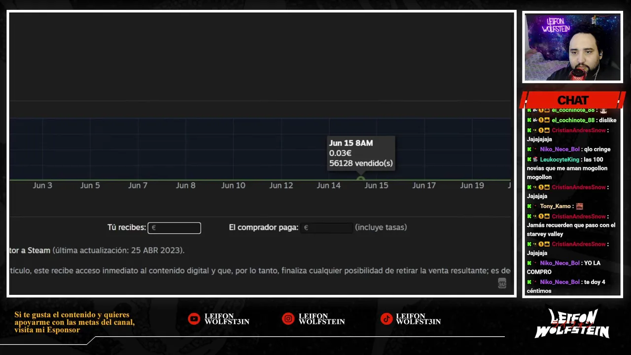Click the 'El comprador paga' price field

(x=326, y=228)
